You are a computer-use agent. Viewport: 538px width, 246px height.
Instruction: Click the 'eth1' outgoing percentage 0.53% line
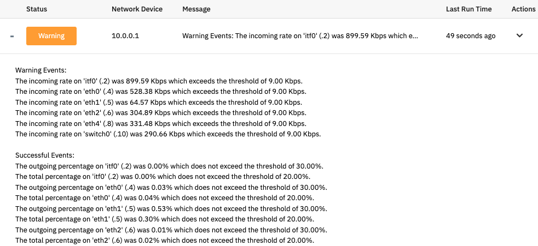171,208
